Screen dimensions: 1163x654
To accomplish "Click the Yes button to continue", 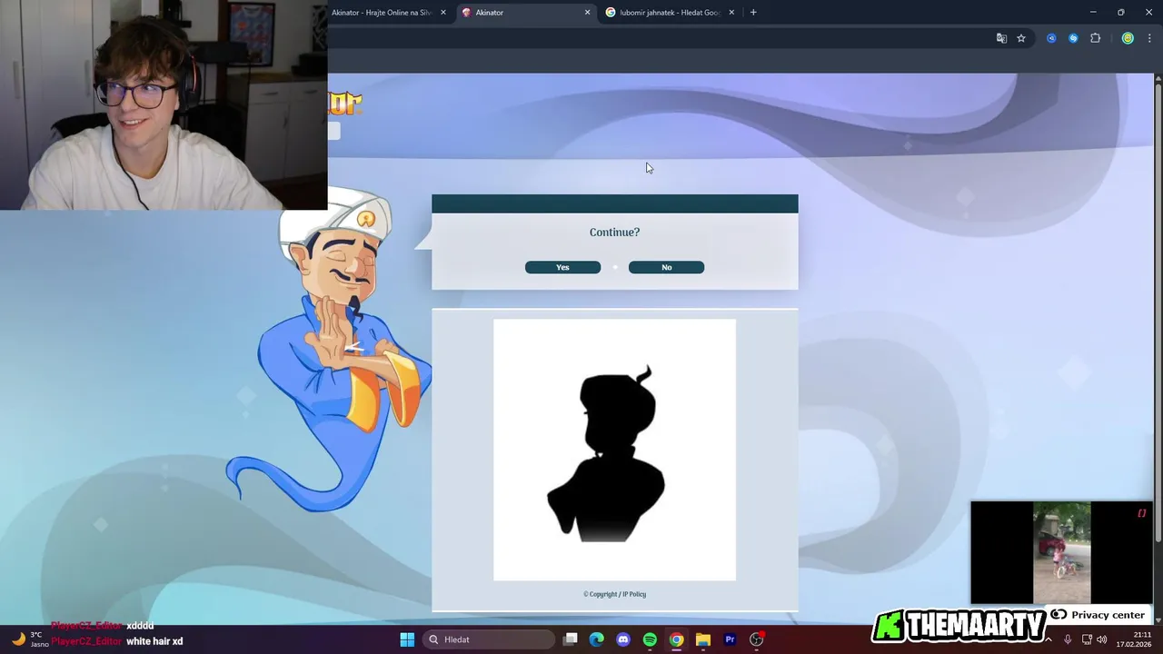I will [x=562, y=267].
